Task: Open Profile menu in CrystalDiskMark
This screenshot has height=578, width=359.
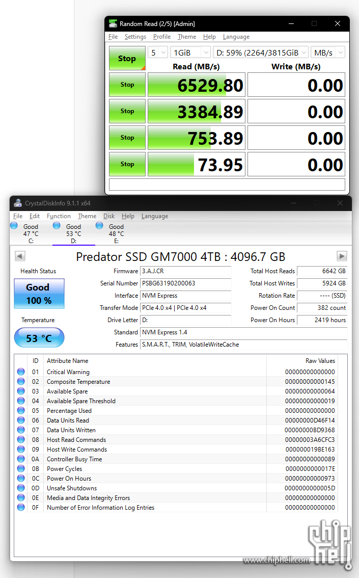Action: tap(161, 37)
